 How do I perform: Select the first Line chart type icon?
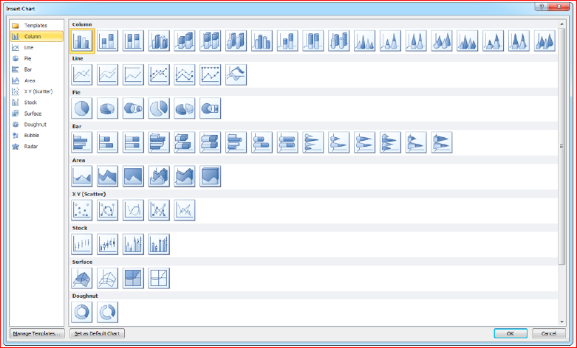82,74
